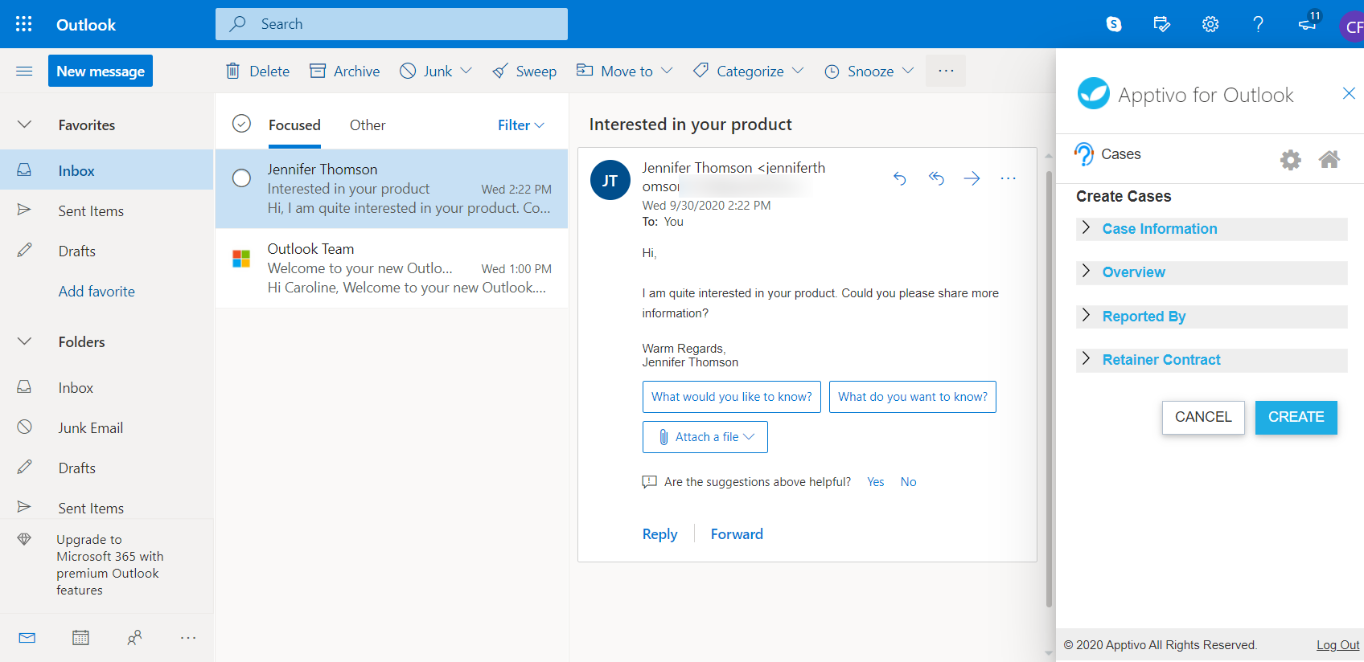Switch to the Other tab

[368, 125]
